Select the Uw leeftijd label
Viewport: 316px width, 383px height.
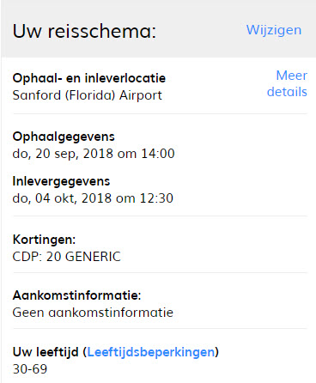click(46, 352)
